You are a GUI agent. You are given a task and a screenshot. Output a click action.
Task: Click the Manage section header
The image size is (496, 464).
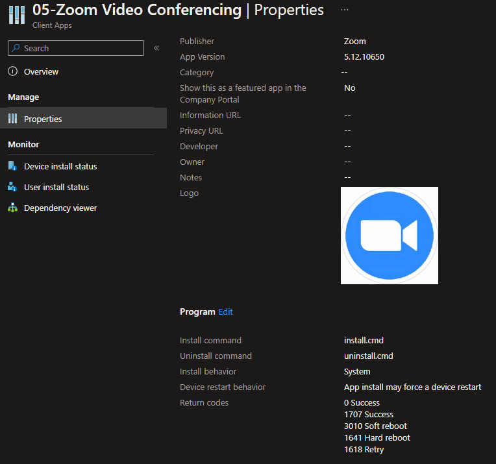point(23,97)
